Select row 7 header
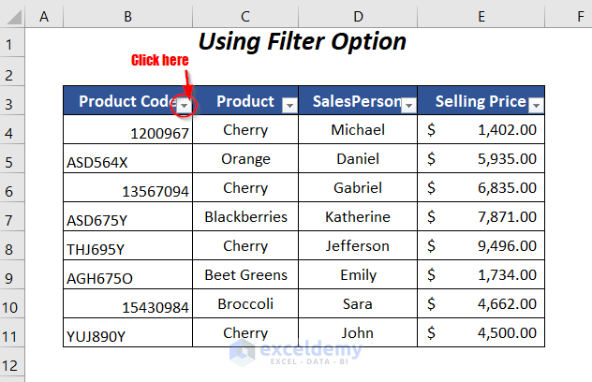Screen dimensions: 592x382 [12, 218]
